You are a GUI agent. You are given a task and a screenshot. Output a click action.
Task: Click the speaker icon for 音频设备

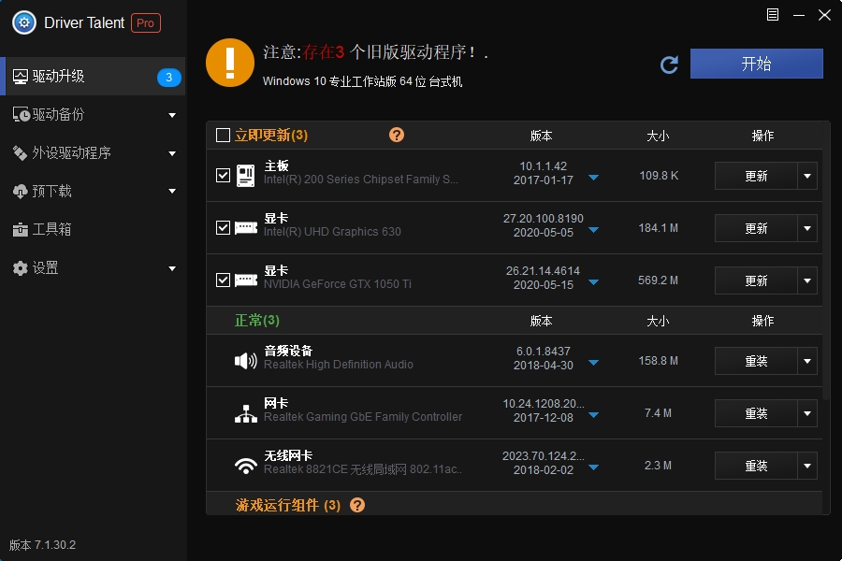pos(246,361)
